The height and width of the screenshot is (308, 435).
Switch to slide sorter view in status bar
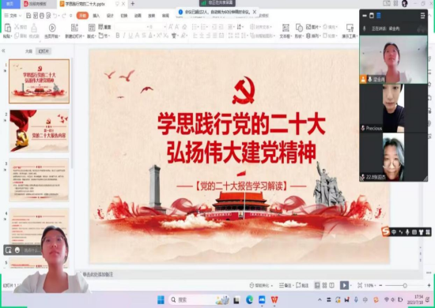(x=324, y=285)
